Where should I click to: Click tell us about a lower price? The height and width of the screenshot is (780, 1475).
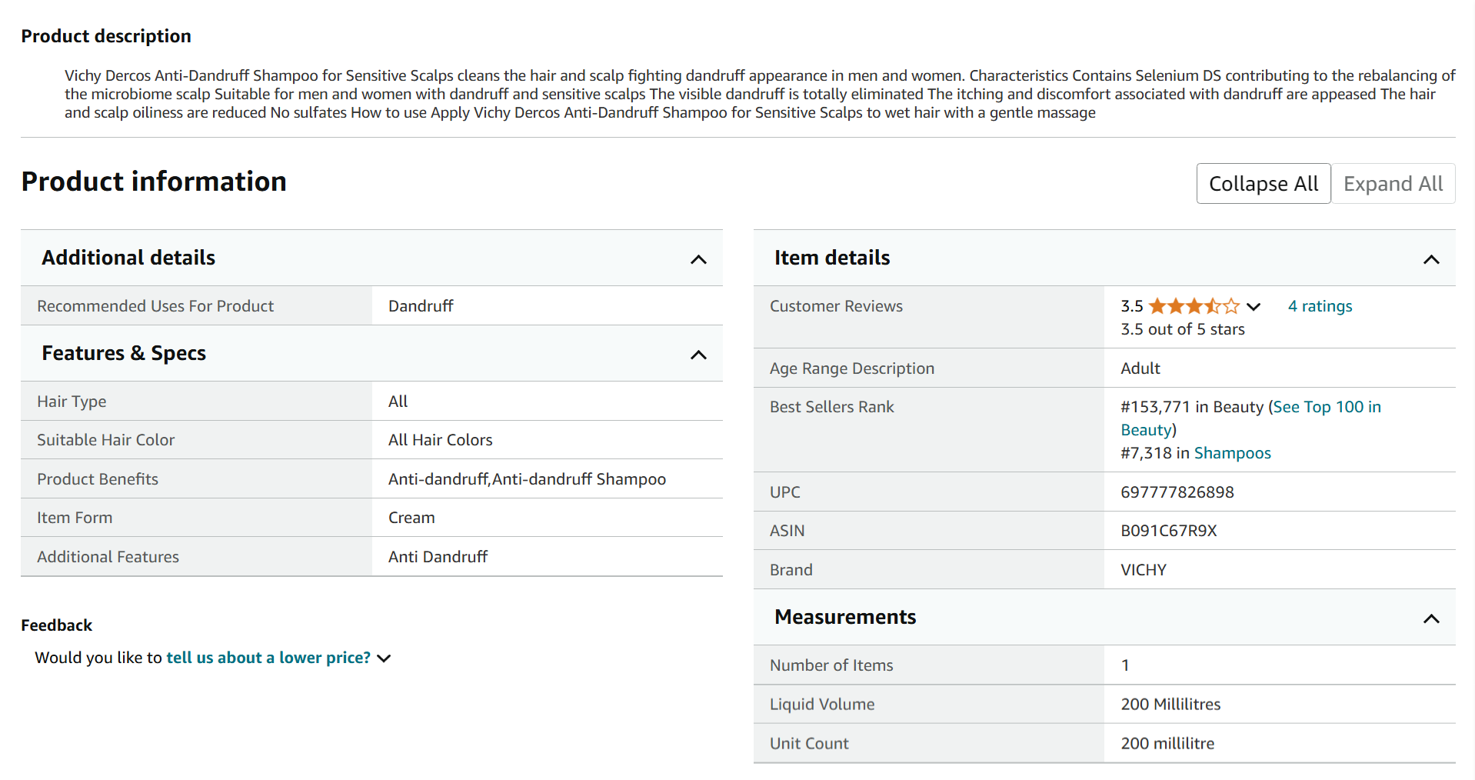tap(268, 658)
